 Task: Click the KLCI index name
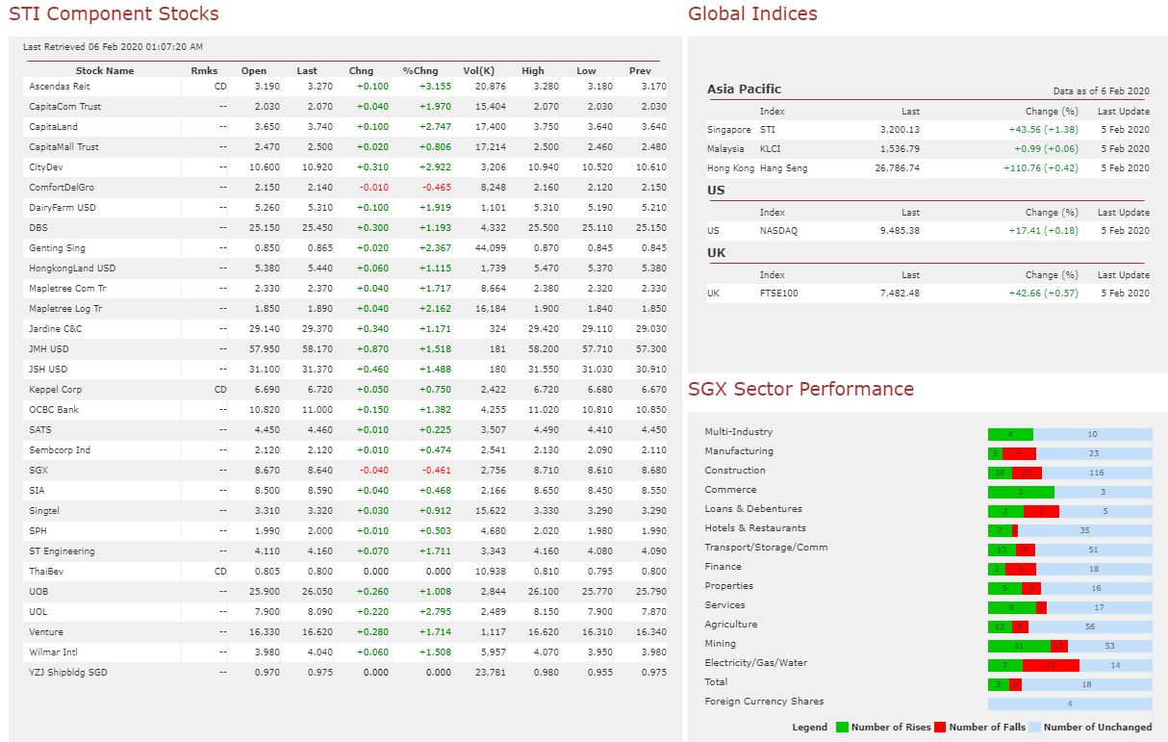pos(770,148)
